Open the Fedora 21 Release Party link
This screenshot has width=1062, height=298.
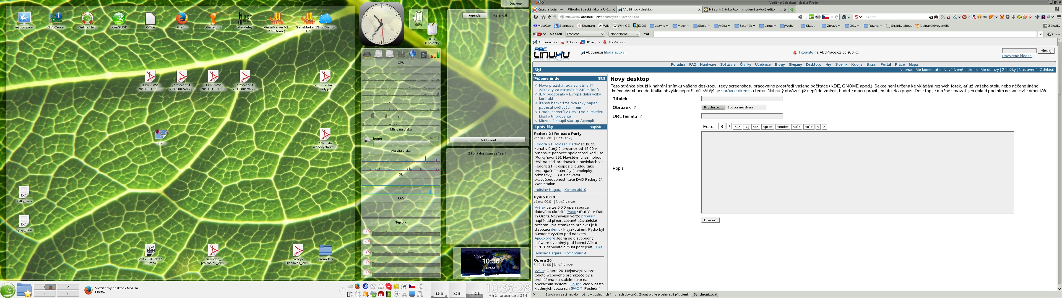point(556,144)
